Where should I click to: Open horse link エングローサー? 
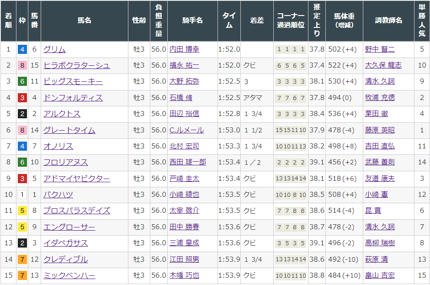click(69, 227)
